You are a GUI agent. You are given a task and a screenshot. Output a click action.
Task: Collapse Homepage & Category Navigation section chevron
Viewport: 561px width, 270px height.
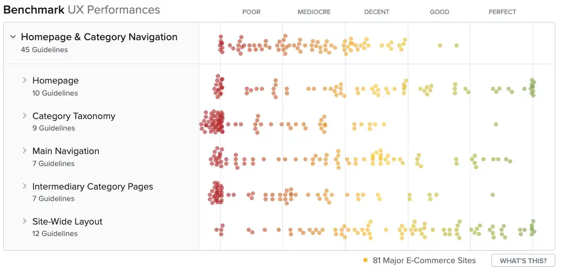[x=13, y=37]
